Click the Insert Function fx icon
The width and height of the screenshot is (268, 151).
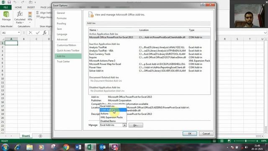[x=45, y=33]
